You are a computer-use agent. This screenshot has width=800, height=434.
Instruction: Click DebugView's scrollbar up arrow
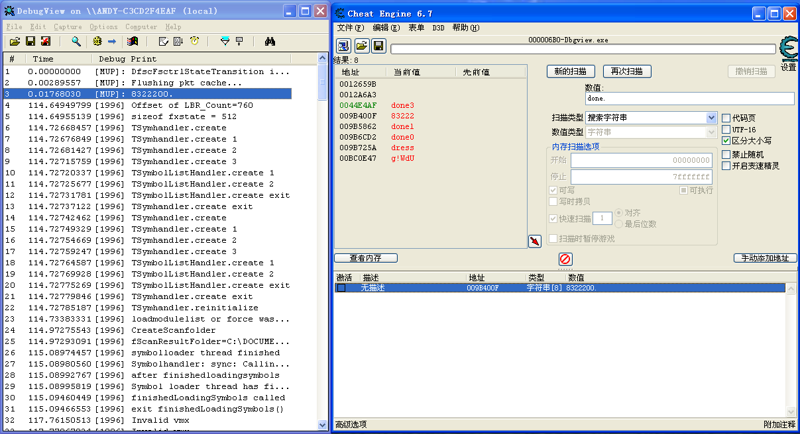point(323,59)
